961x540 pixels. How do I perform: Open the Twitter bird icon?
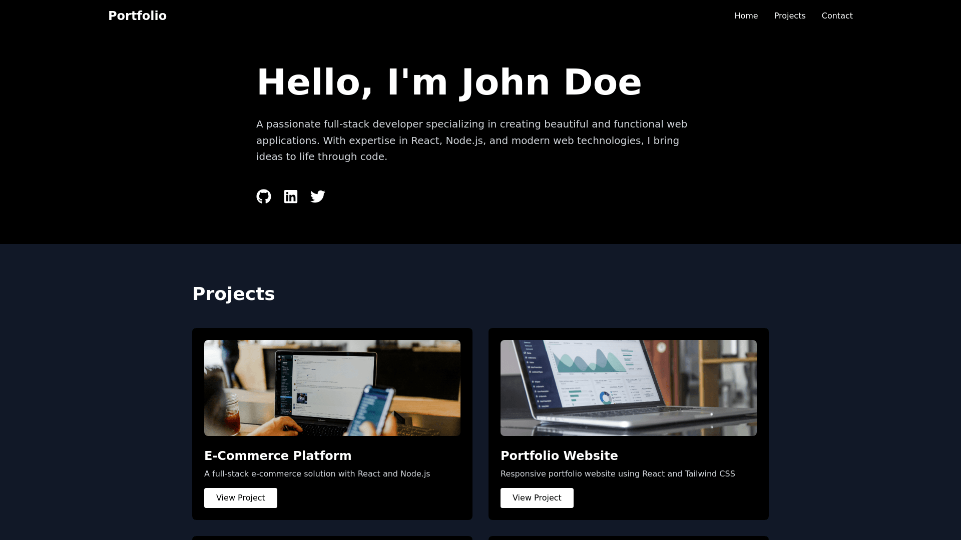click(x=318, y=196)
